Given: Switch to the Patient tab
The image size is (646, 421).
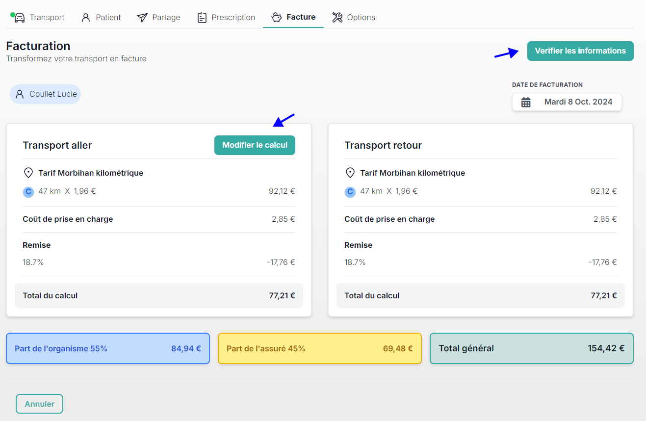Looking at the screenshot, I should [102, 18].
